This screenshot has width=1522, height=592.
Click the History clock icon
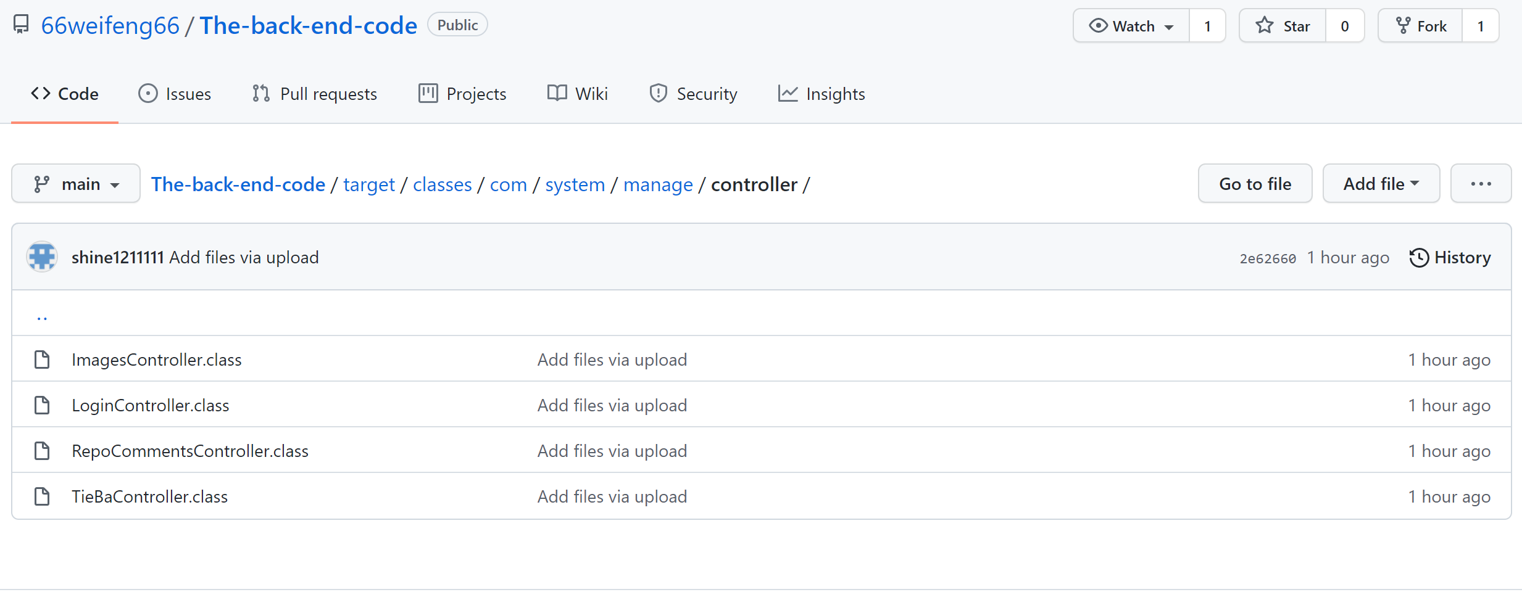1419,257
